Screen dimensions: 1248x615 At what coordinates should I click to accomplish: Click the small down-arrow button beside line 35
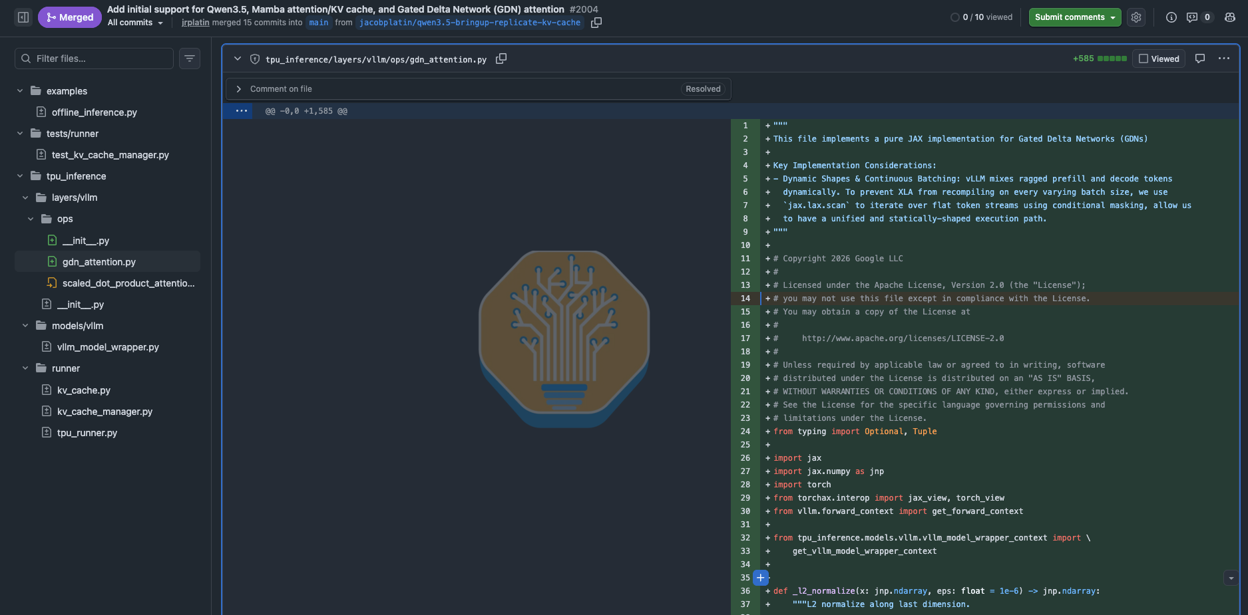(x=1231, y=578)
